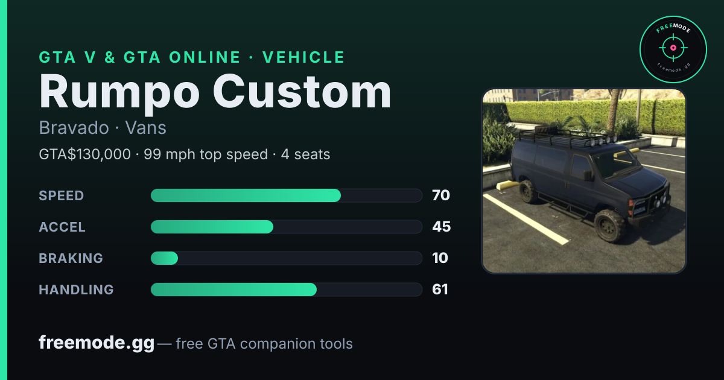This screenshot has width=724, height=380.
Task: Open the Rumpo Custom van thumbnail
Action: click(x=584, y=181)
